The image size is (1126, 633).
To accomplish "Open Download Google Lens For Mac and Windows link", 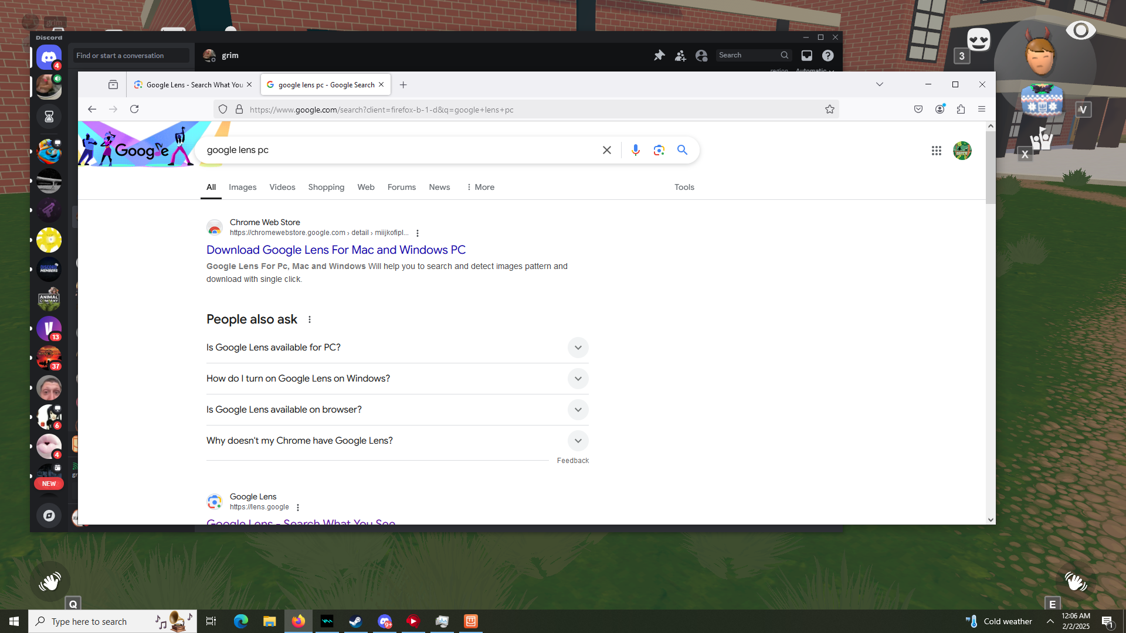I will (335, 250).
